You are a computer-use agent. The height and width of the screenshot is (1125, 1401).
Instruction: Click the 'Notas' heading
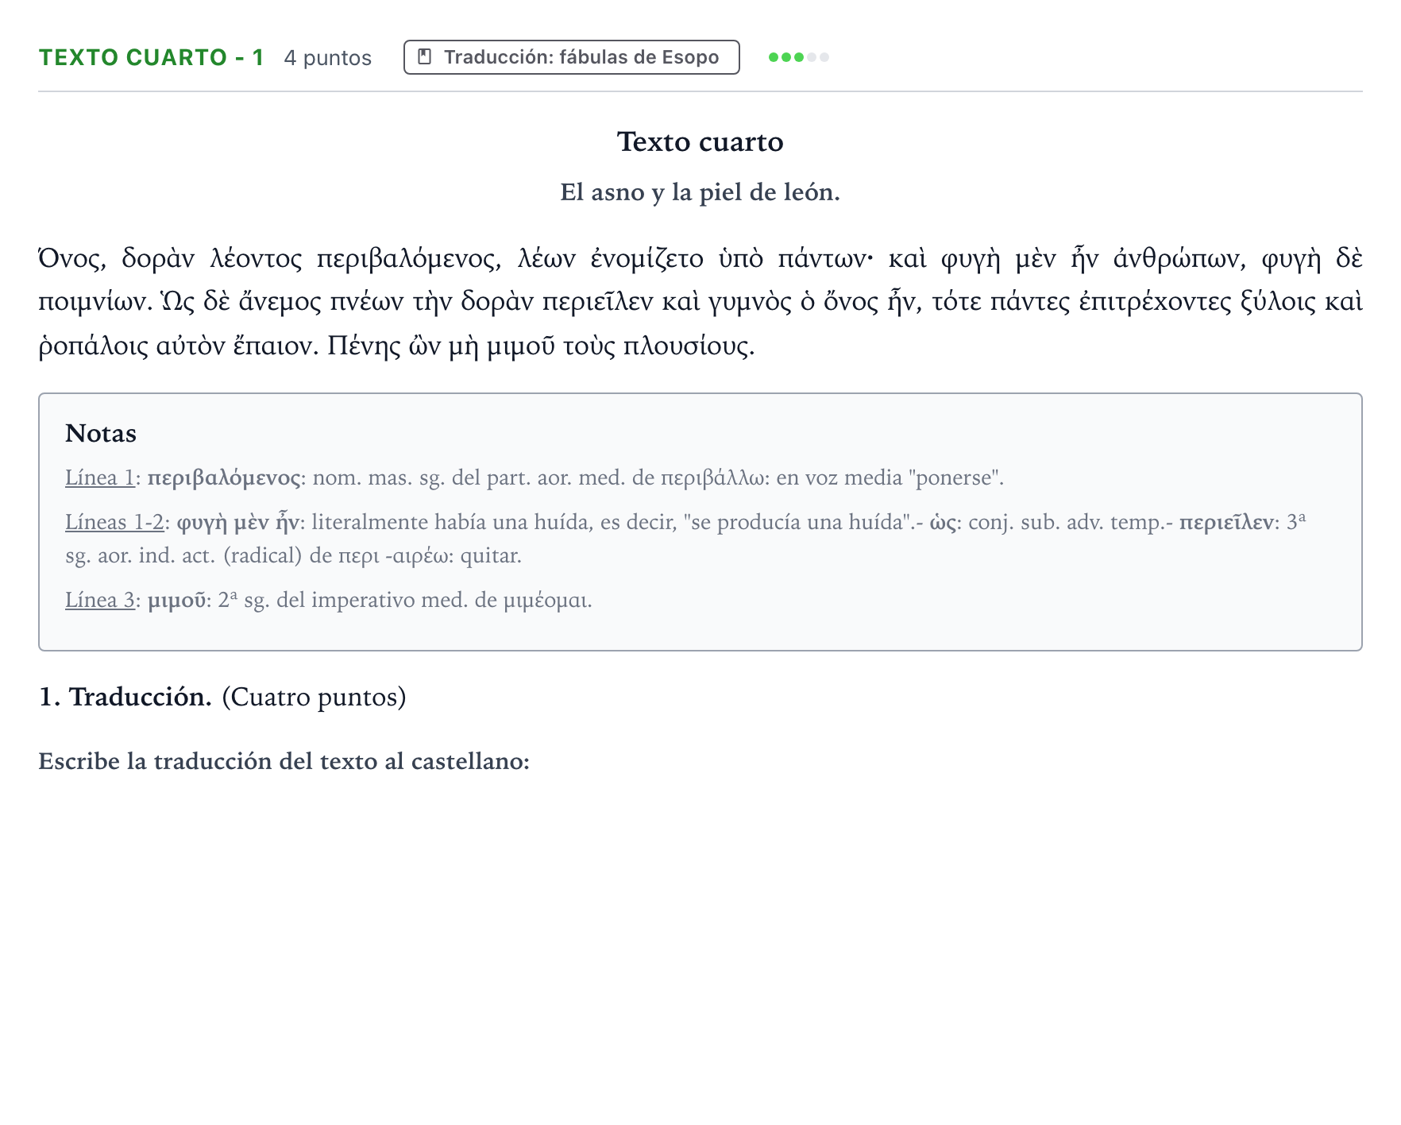[x=101, y=433]
